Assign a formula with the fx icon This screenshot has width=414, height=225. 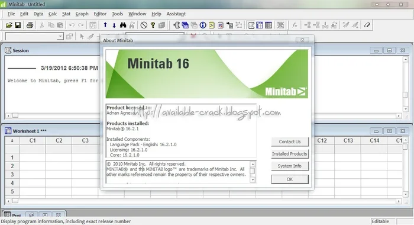coord(295,25)
